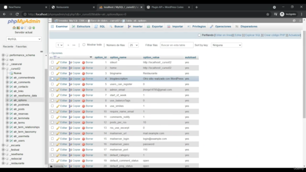Click Filtrar filas search field
Viewport: 306px width, 172px height.
(x=176, y=45)
